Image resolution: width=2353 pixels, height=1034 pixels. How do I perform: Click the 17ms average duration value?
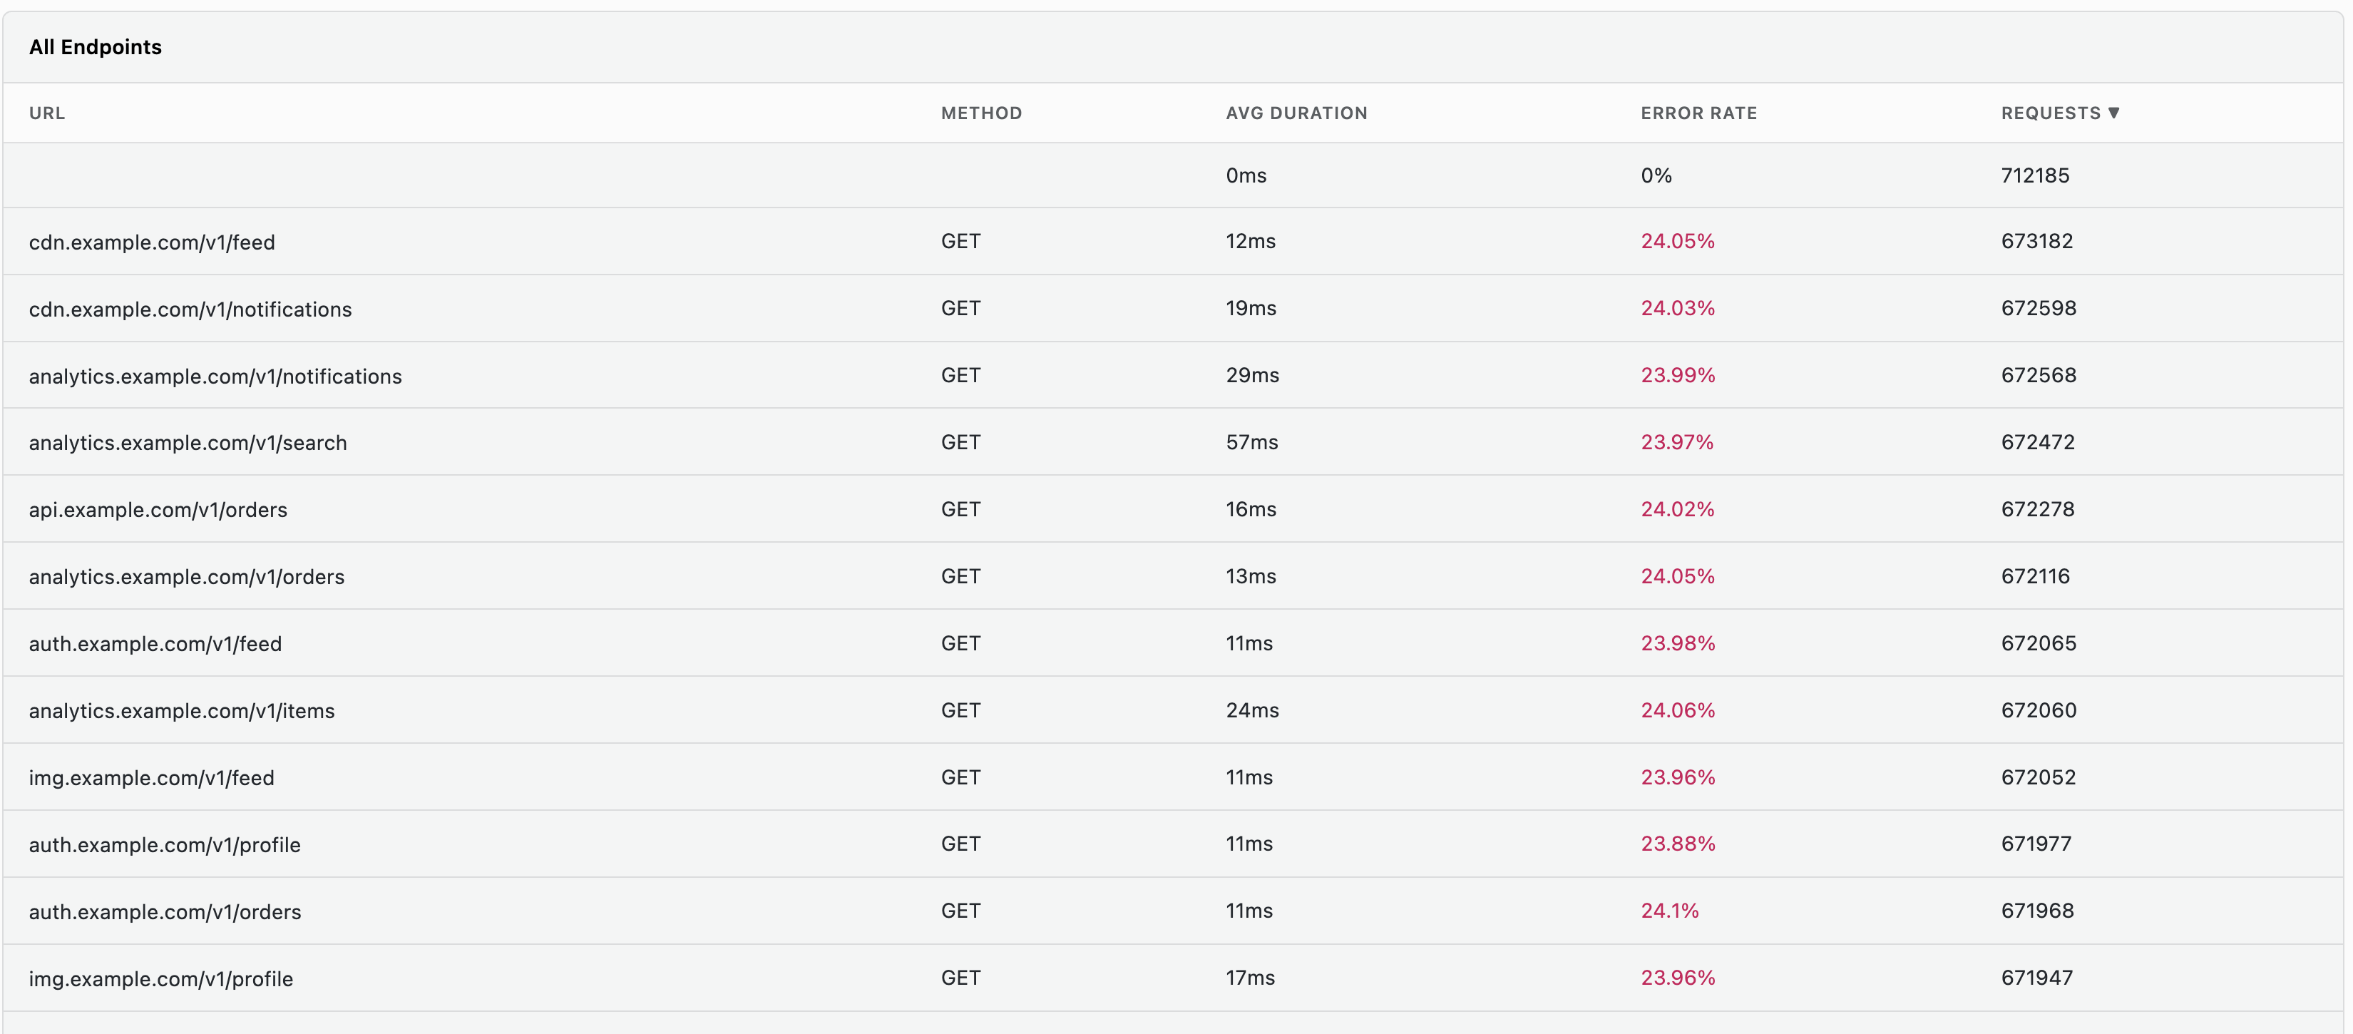point(1251,978)
